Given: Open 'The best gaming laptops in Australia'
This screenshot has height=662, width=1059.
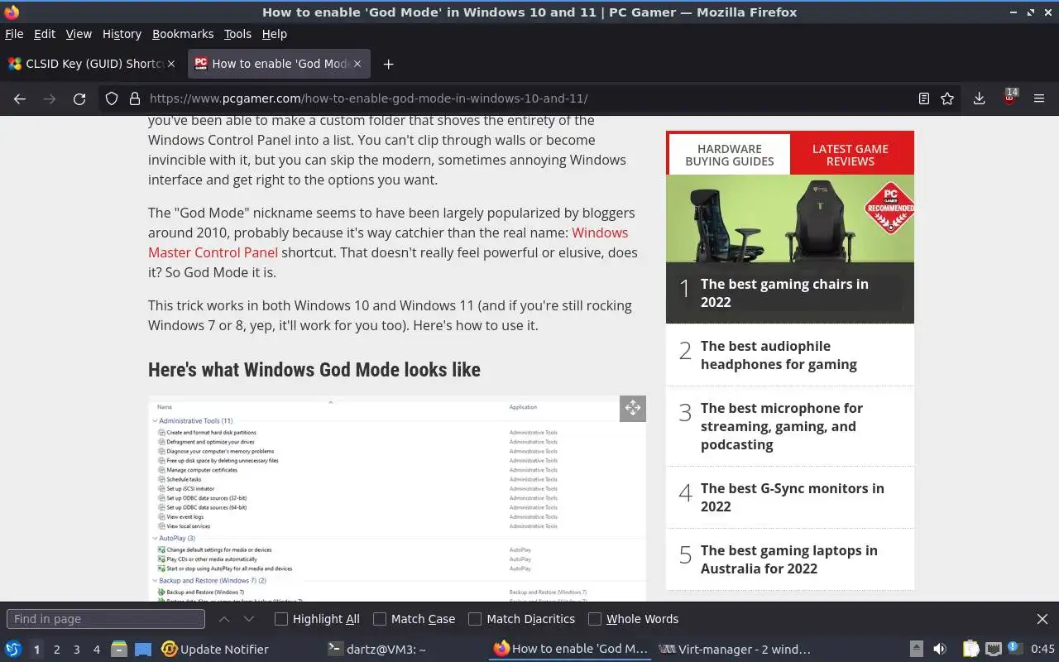Looking at the screenshot, I should [788, 559].
